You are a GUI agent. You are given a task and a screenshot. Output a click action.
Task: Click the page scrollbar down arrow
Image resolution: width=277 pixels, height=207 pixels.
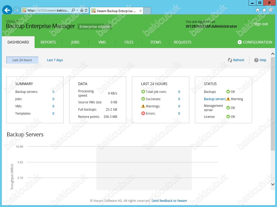[273, 184]
